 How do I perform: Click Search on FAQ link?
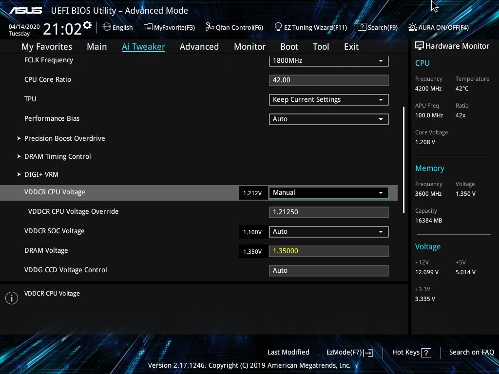click(471, 352)
